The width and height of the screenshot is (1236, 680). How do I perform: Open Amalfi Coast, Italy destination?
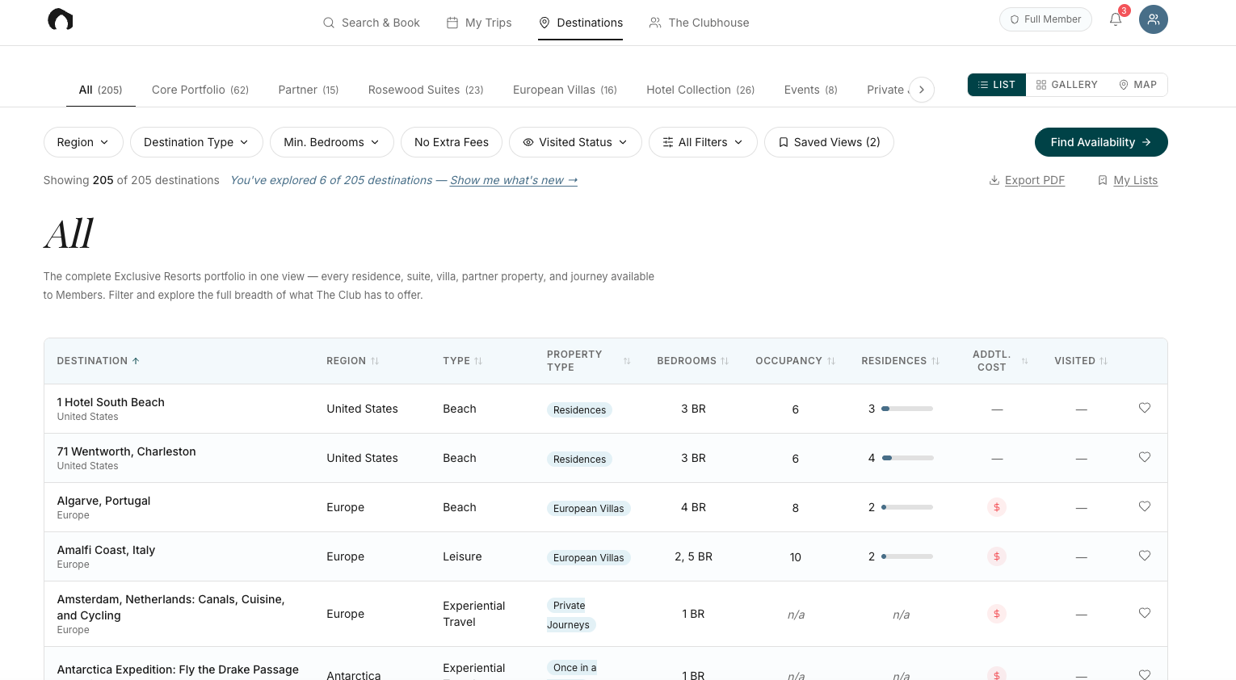coord(106,550)
